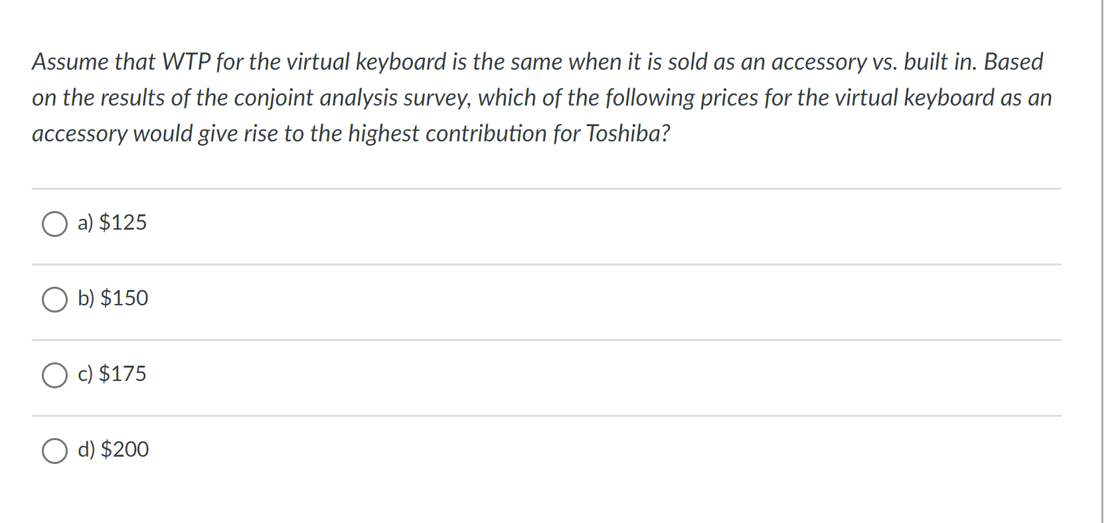Click the label text '$200'
This screenshot has height=523, width=1108.
tap(125, 450)
